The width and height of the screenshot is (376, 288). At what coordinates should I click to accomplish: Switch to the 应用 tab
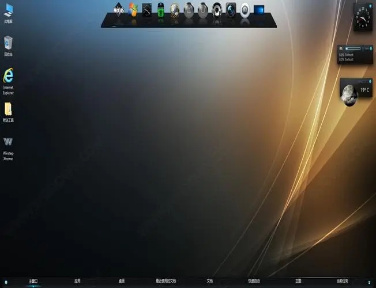point(77,281)
